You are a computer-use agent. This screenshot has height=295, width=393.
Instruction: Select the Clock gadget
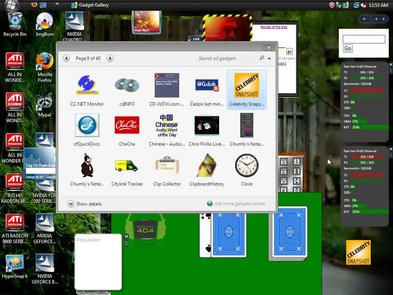tap(247, 170)
